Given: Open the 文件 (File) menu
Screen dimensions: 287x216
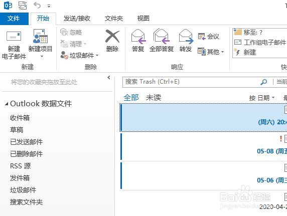Looking at the screenshot, I should coord(14,19).
